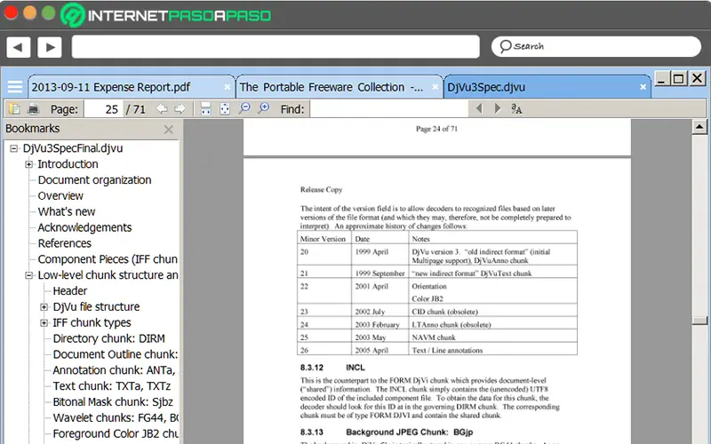Click the browser address bar
The width and height of the screenshot is (711, 444).
point(276,47)
